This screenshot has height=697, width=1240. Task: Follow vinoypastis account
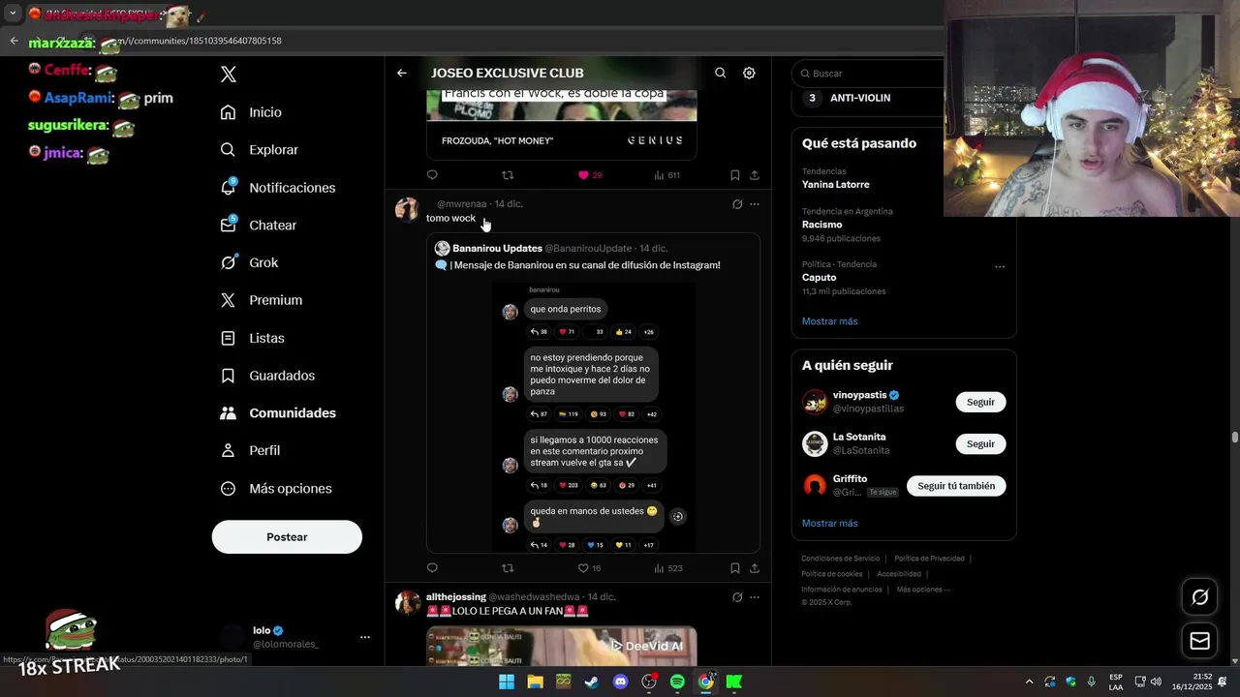(980, 402)
